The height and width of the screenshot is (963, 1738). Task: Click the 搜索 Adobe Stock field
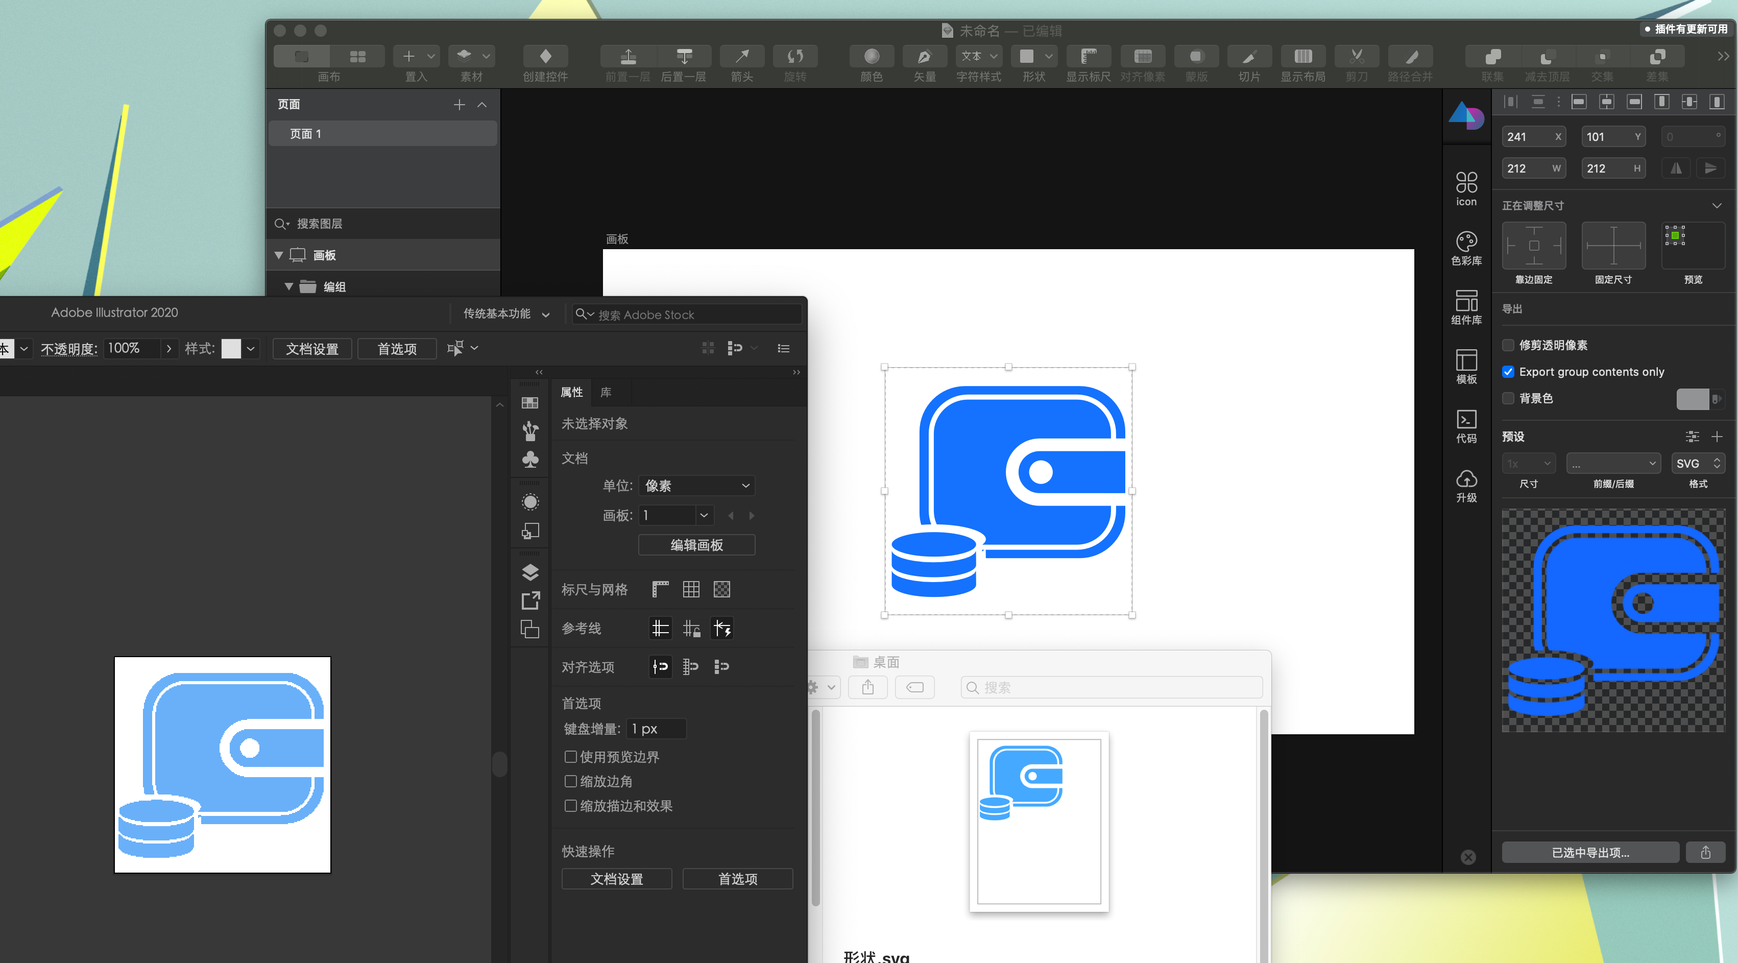[x=687, y=315]
